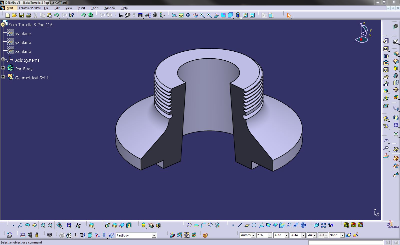Click the sectioned threaded part in viewport
The image size is (400, 245).
209,110
